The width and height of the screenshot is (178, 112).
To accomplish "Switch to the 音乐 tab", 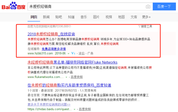I will point(84,17).
